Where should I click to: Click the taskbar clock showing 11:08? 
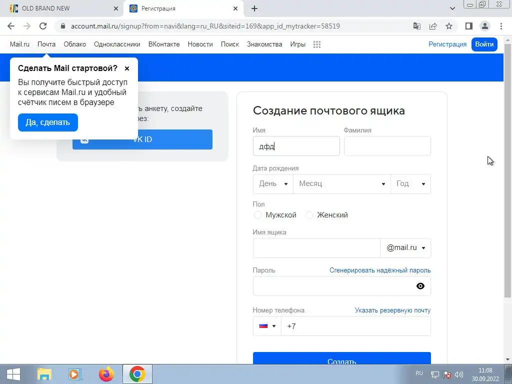coord(485,374)
